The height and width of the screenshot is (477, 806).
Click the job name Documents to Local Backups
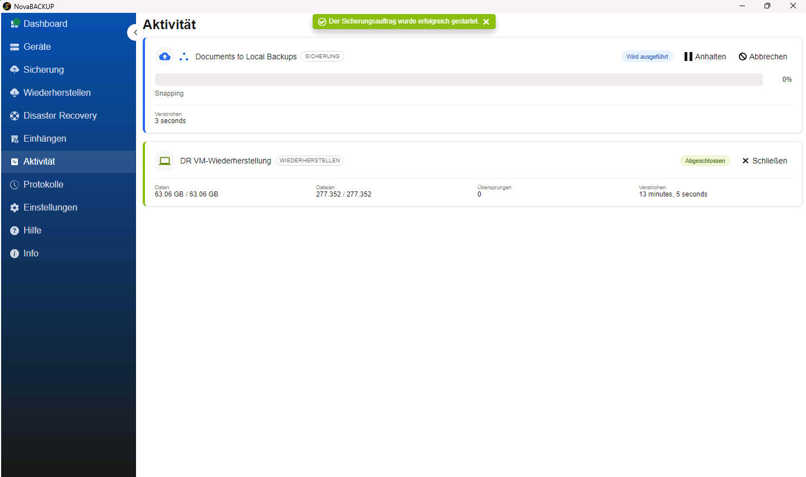pos(246,57)
